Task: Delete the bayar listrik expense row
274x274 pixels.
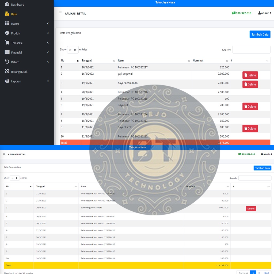Action: click(250, 128)
